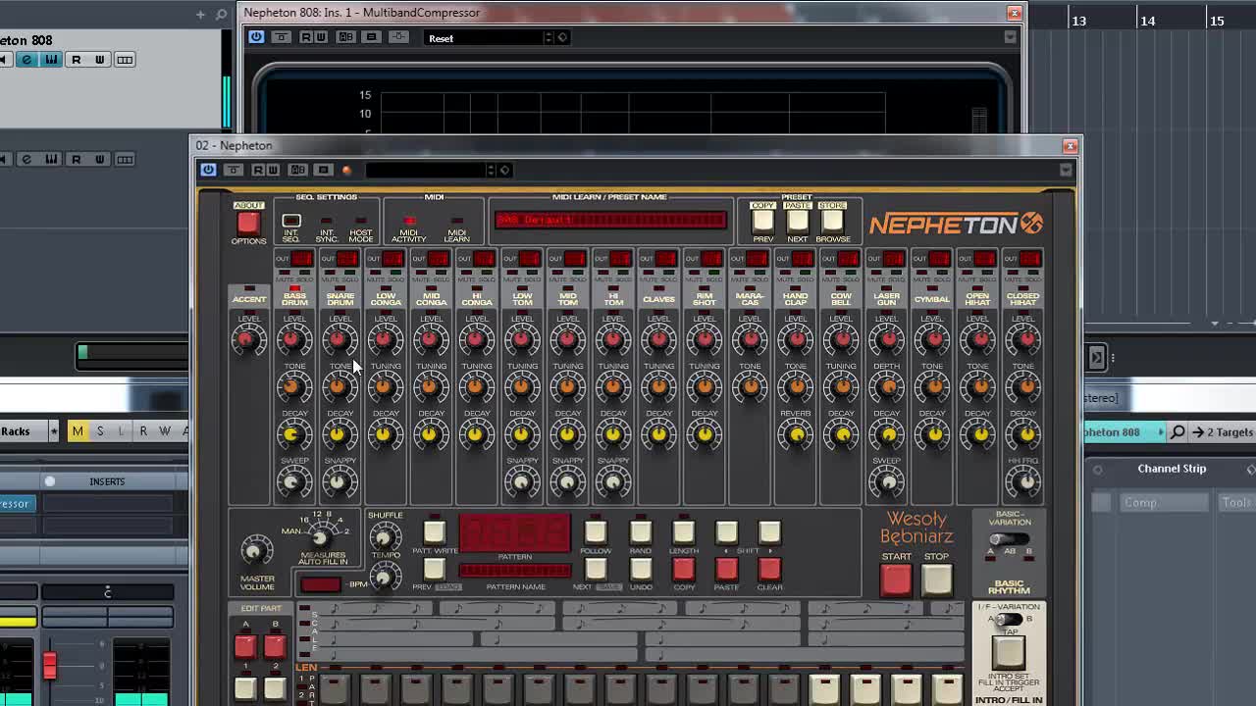Enable HOST MODE setting
The height and width of the screenshot is (706, 1256).
coord(361,222)
